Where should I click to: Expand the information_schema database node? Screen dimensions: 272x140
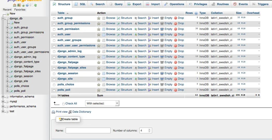(x=3, y=97)
